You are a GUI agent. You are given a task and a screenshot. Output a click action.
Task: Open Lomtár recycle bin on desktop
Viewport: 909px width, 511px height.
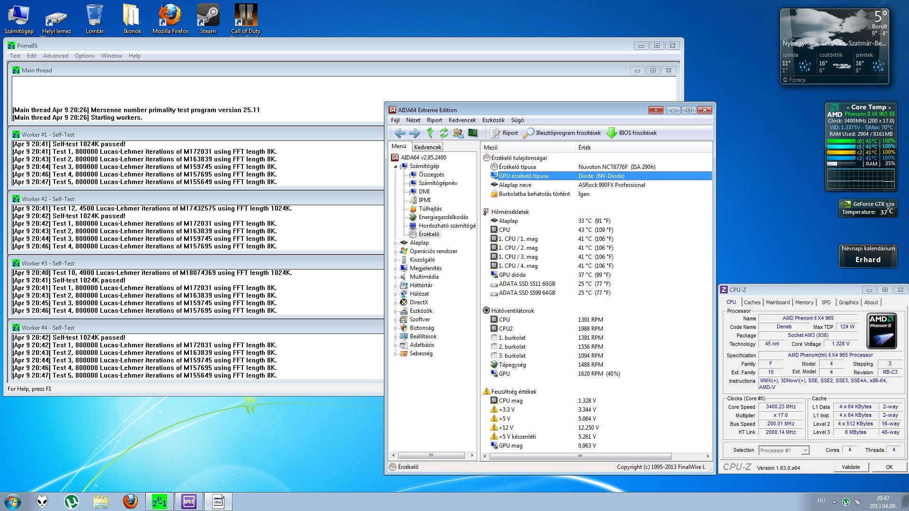[95, 19]
